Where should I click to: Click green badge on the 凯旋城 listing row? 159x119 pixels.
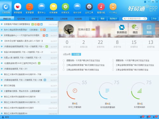pos(39,63)
